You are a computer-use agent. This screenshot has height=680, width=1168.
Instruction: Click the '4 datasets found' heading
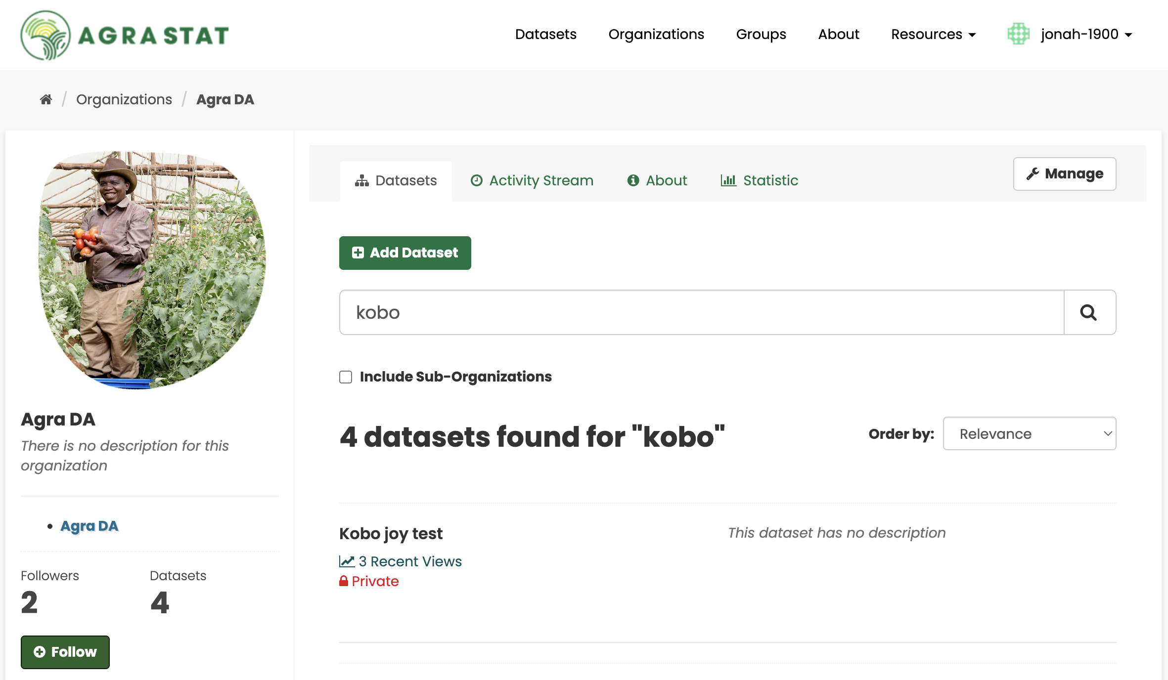pos(532,437)
